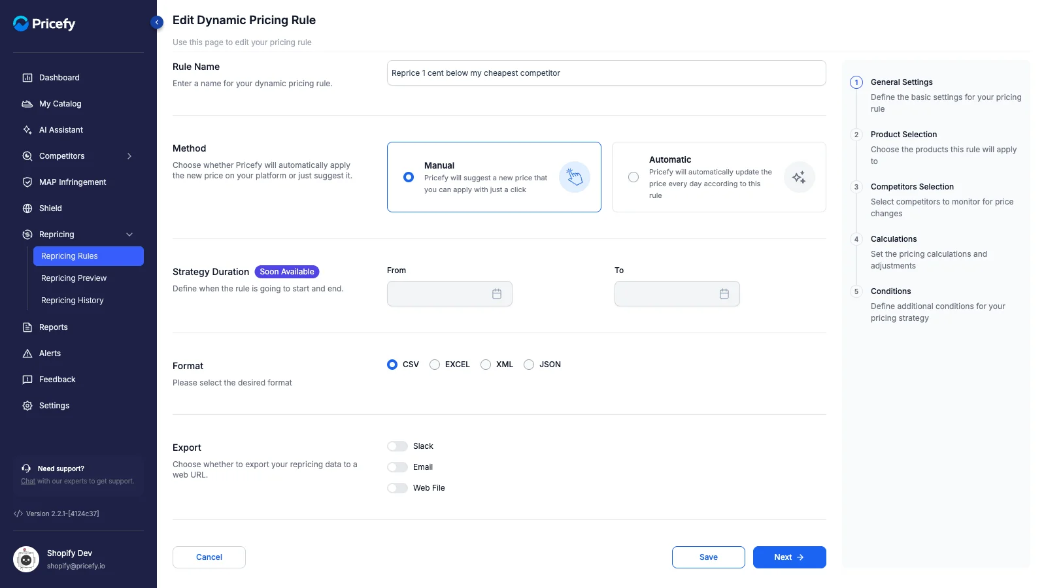
Task: Click the Pricefy logo
Action: click(44, 24)
